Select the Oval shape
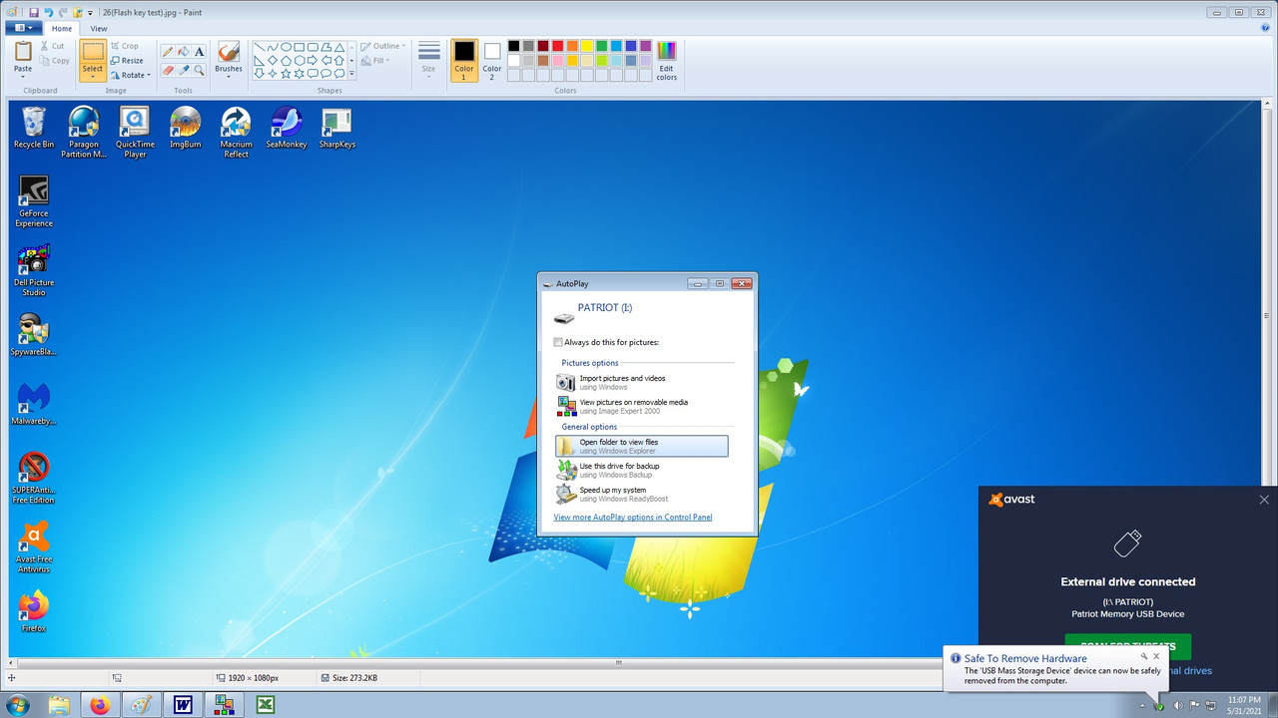 pyautogui.click(x=288, y=46)
